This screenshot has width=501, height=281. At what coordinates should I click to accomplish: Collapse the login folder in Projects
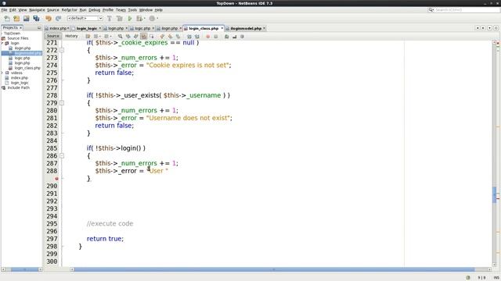click(x=2, y=43)
